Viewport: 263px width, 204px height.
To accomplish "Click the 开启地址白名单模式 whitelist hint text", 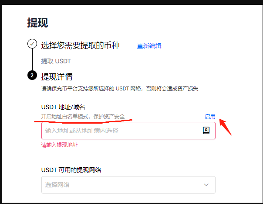I will click(x=83, y=116).
